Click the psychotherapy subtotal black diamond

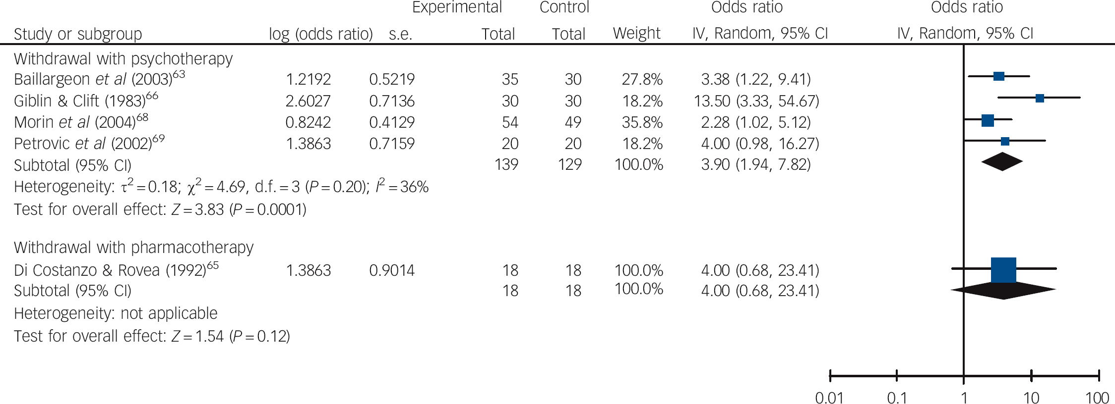1002,162
